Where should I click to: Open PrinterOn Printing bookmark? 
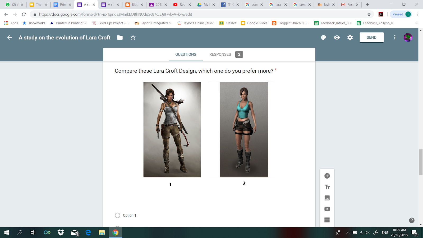point(68,23)
